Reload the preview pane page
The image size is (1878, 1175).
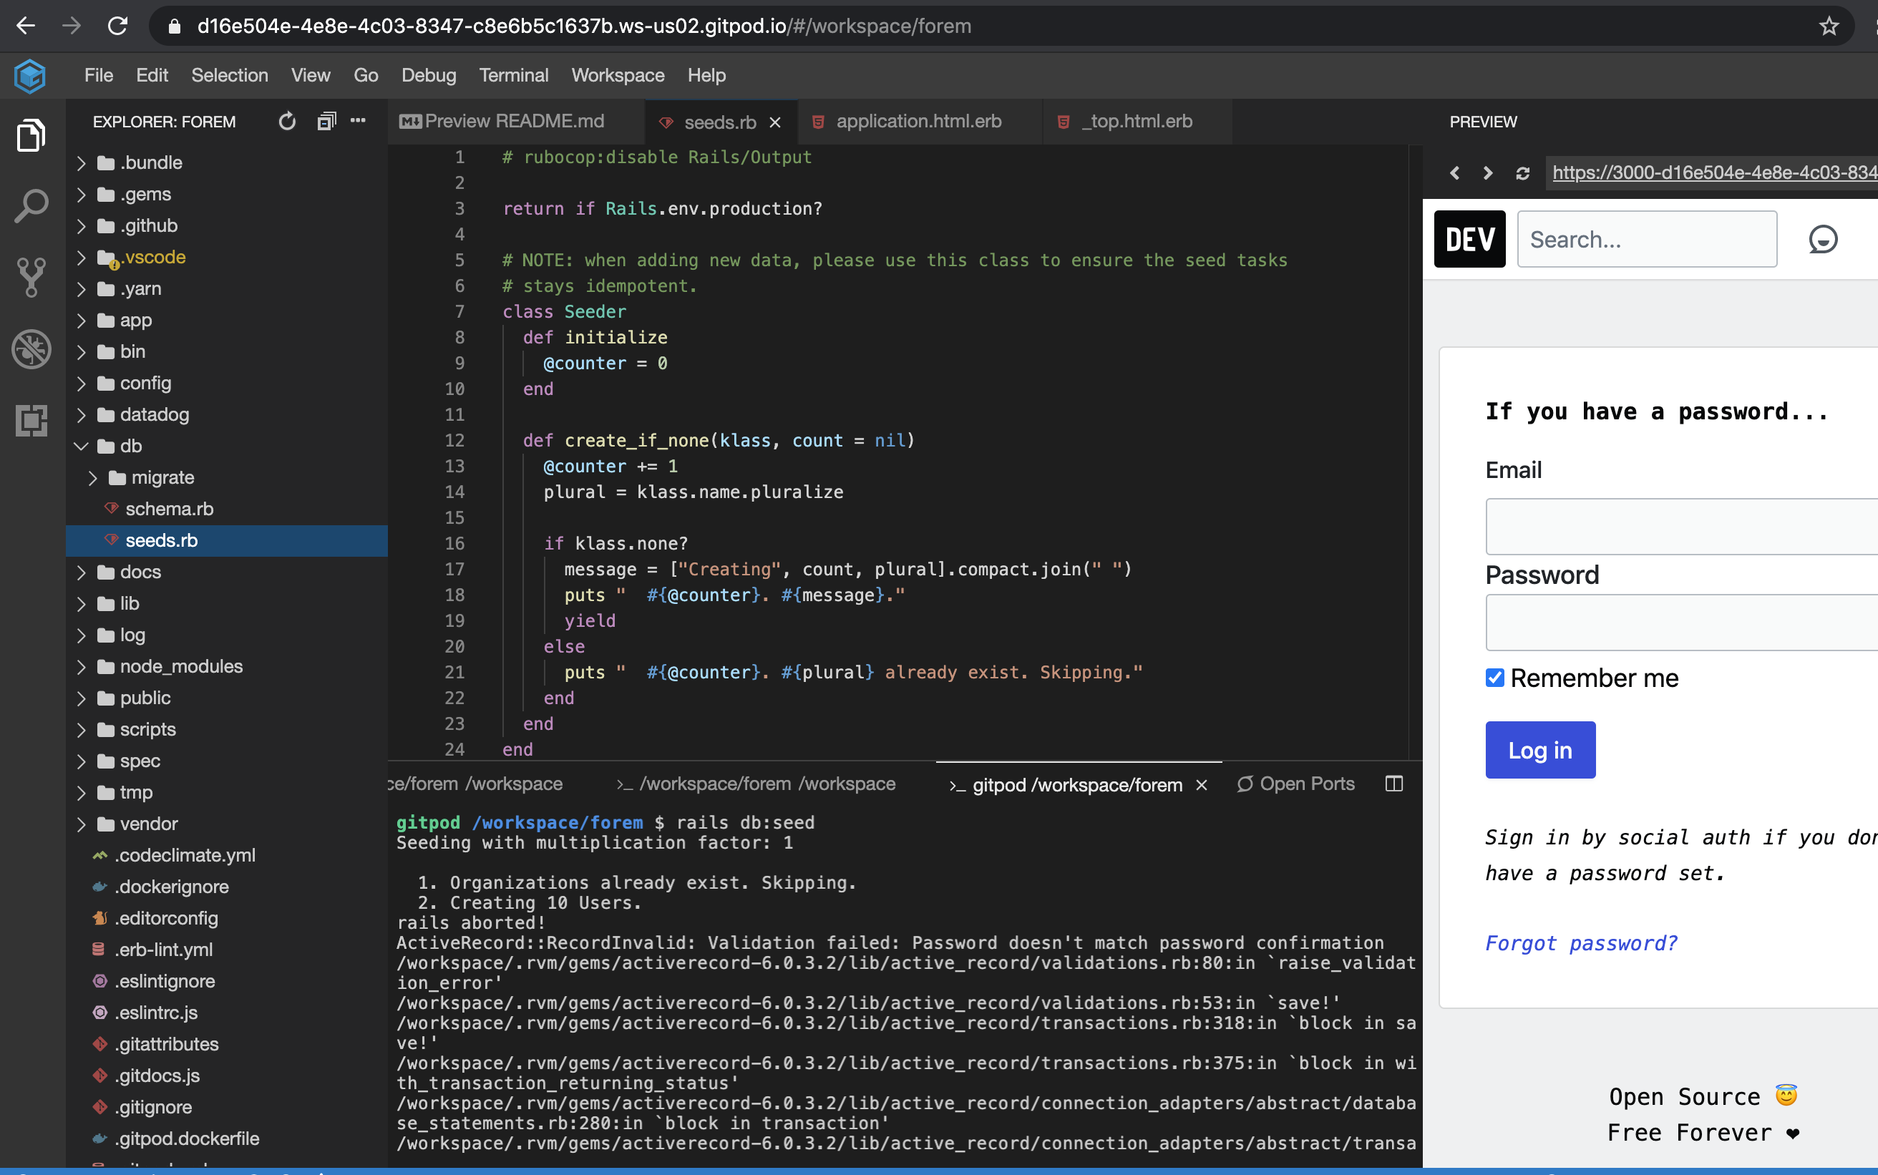(x=1522, y=172)
